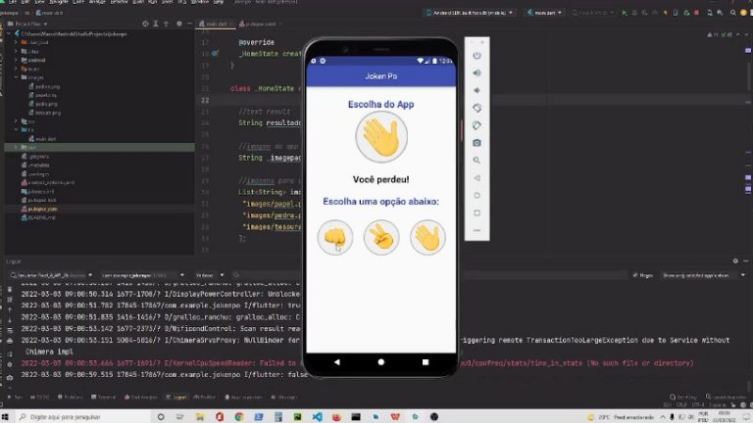
Task: Select README.md in the project tree
Action: point(38,217)
